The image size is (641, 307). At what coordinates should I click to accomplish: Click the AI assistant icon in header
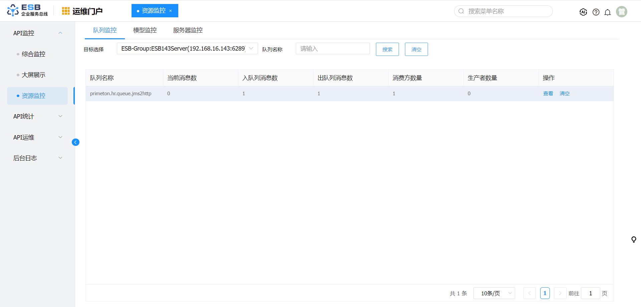tap(583, 12)
